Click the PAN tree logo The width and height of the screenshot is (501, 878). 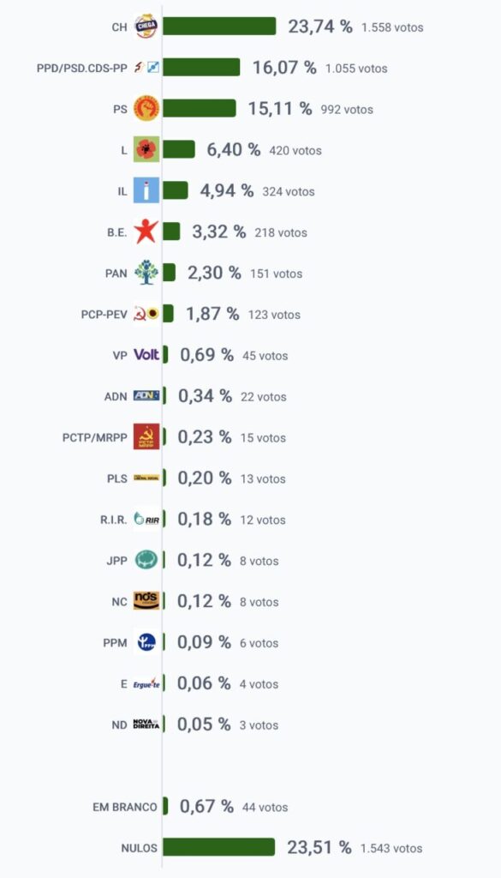(x=146, y=272)
